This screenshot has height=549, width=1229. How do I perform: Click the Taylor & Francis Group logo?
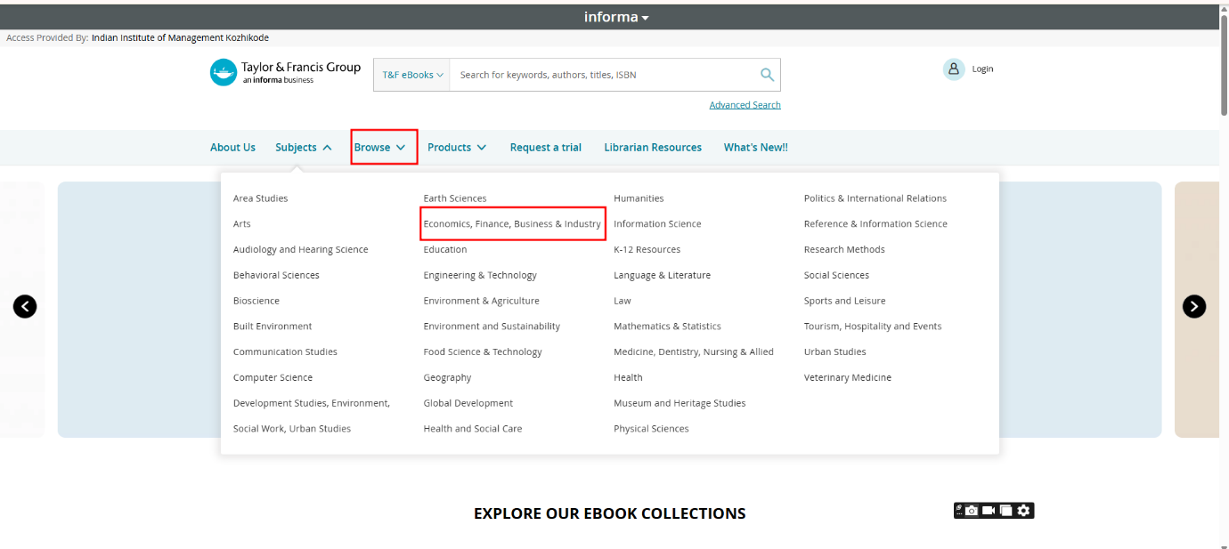[x=286, y=72]
